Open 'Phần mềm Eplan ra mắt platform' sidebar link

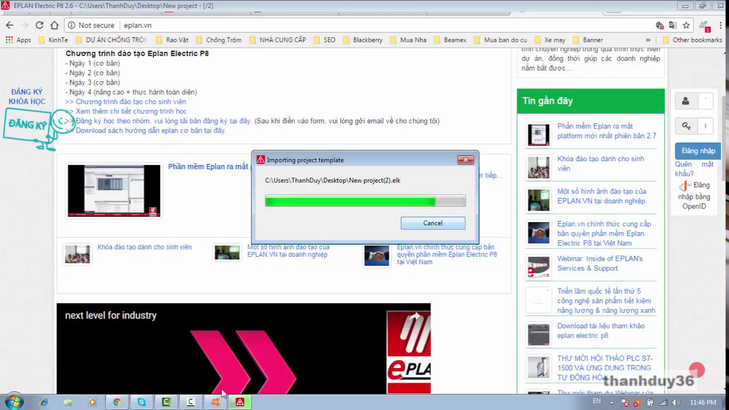[x=607, y=131]
